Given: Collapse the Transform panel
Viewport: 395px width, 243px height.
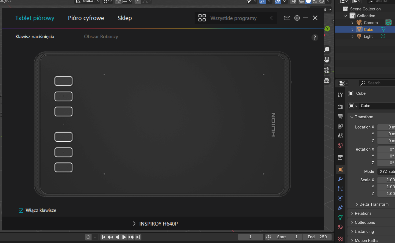Looking at the screenshot, I should tap(352, 117).
